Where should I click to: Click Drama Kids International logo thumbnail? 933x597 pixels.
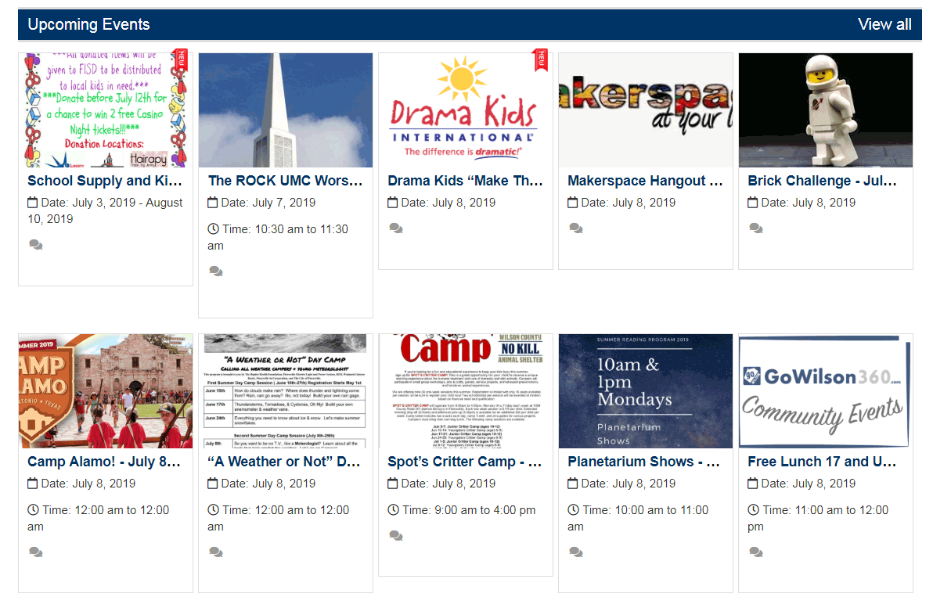click(466, 110)
